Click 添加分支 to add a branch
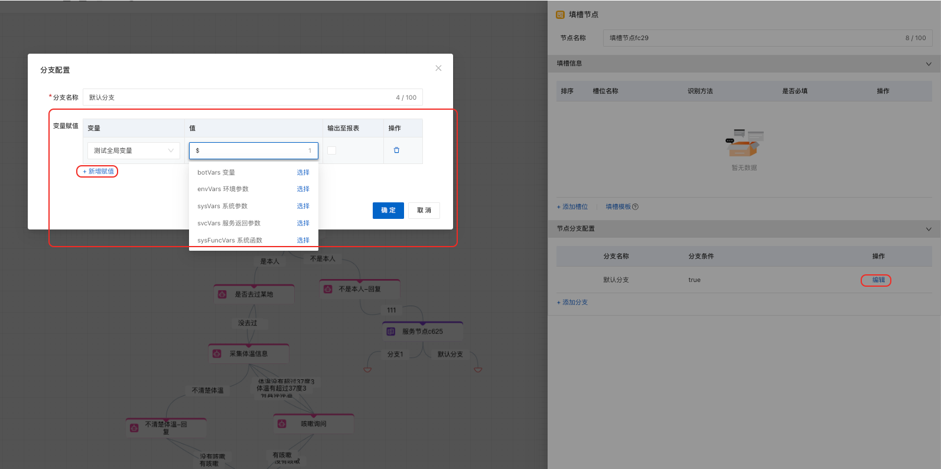 click(572, 302)
